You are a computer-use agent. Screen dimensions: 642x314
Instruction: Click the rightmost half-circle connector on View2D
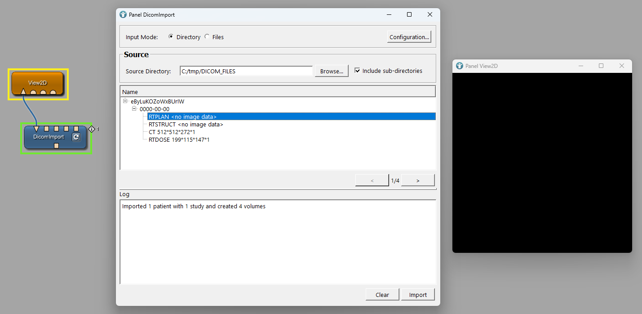click(x=53, y=93)
